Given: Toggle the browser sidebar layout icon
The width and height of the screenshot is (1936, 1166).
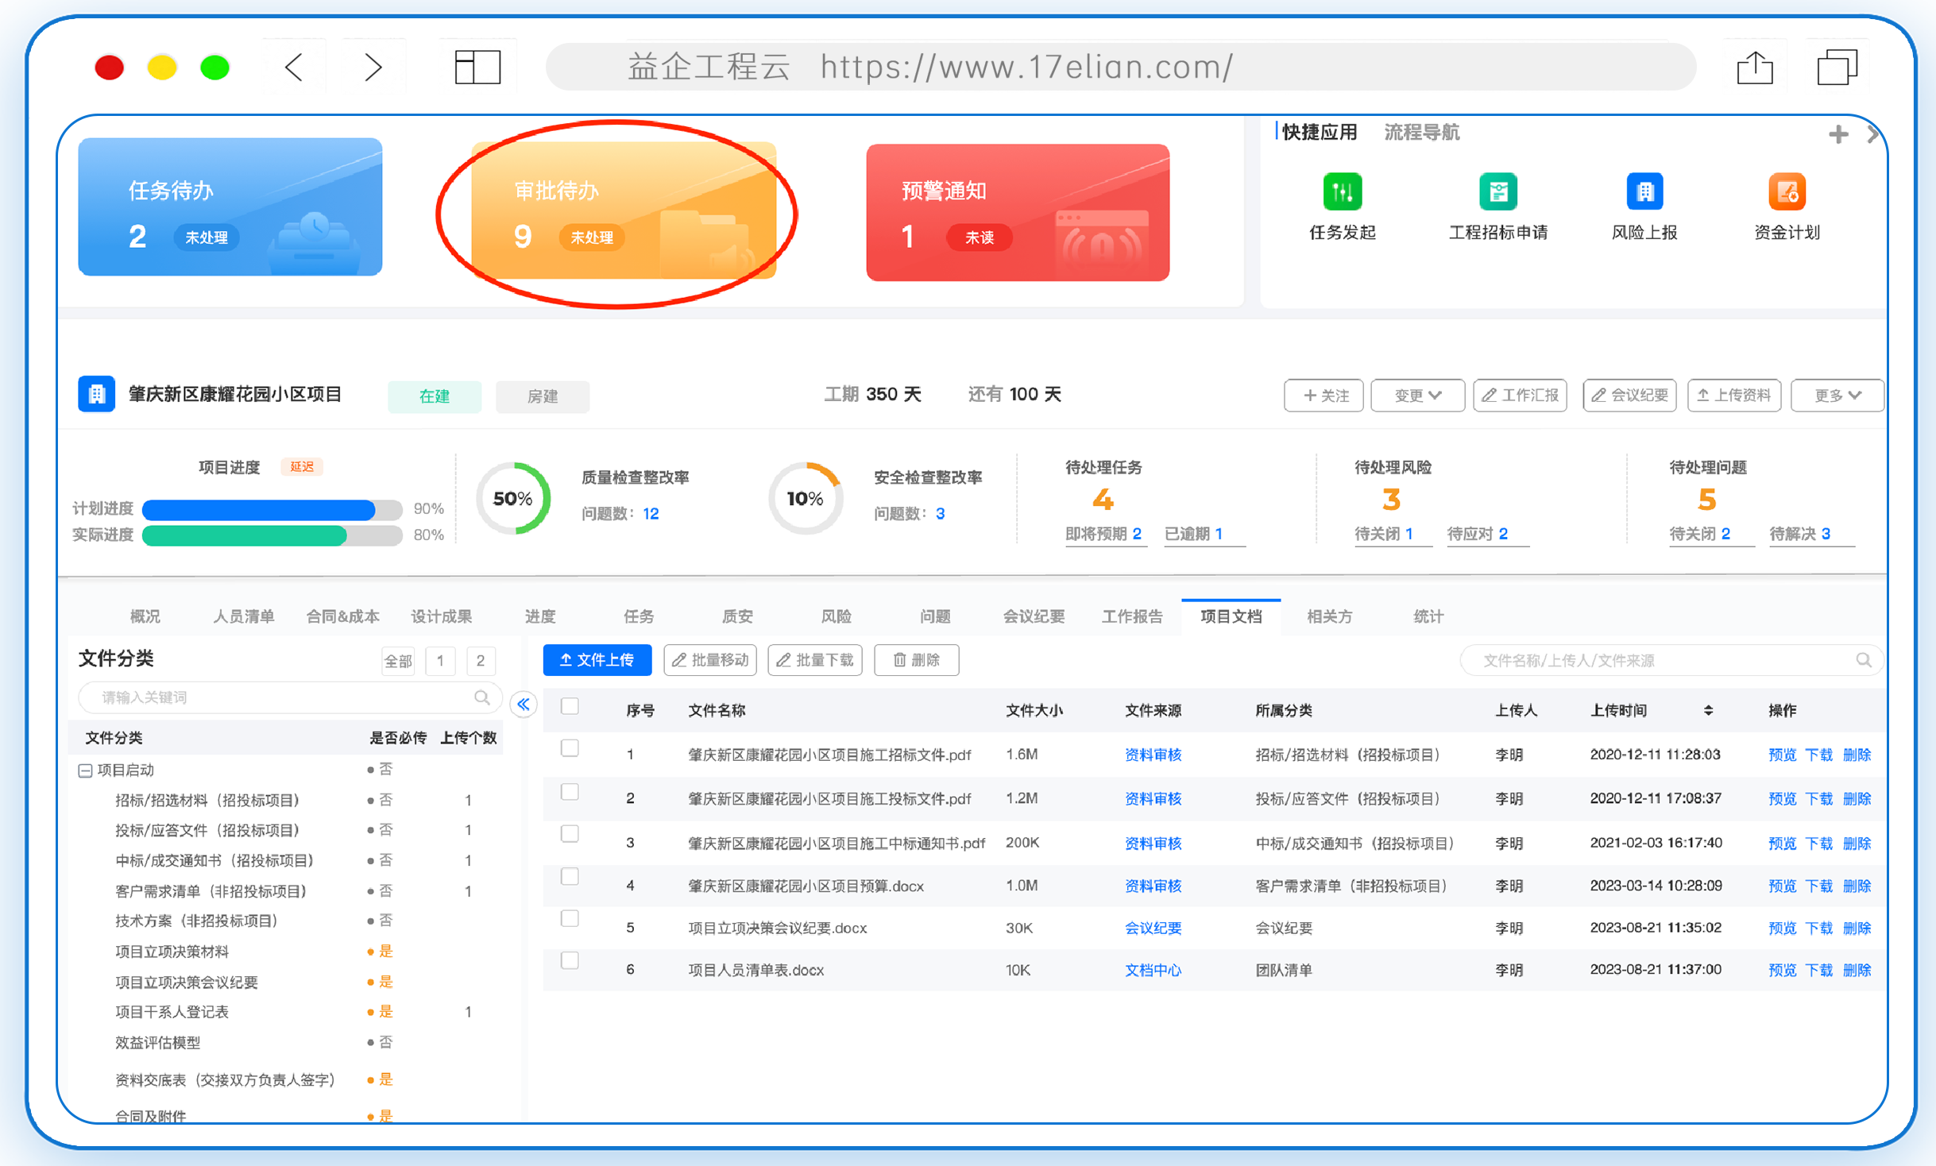Looking at the screenshot, I should (x=477, y=68).
